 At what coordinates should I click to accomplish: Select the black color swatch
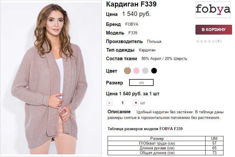coord(154,71)
